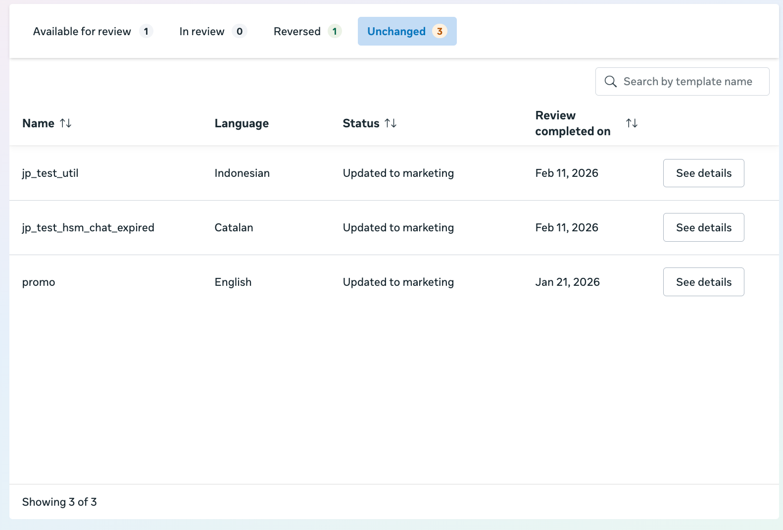Click the Review completed on header
This screenshot has width=783, height=530.
[573, 123]
